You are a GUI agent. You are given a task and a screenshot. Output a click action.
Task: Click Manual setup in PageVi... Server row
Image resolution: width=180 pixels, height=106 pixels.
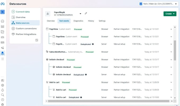pyautogui.click(x=119, y=44)
